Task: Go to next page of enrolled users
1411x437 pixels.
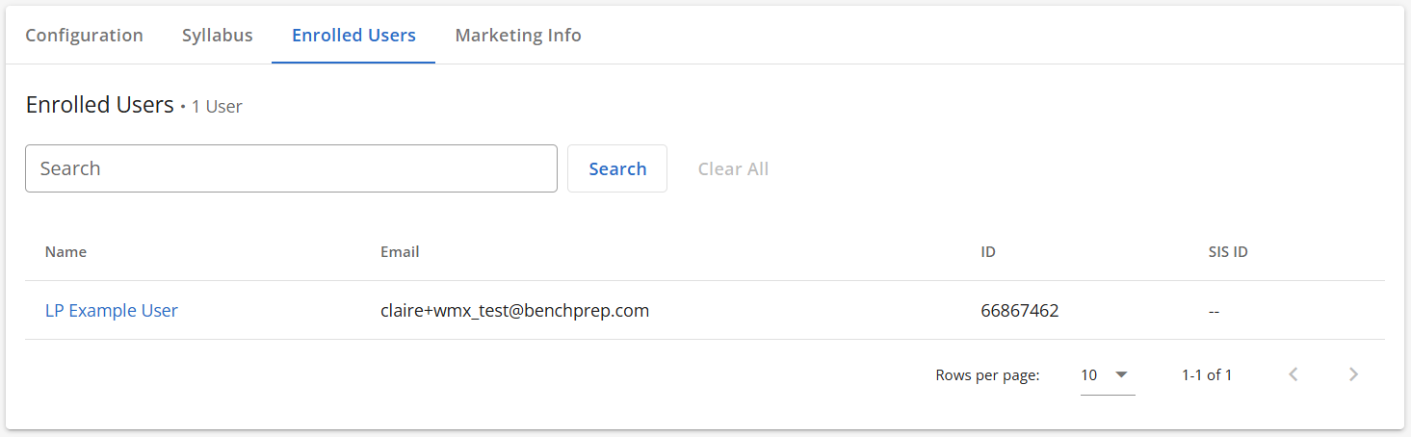Action: [x=1353, y=374]
